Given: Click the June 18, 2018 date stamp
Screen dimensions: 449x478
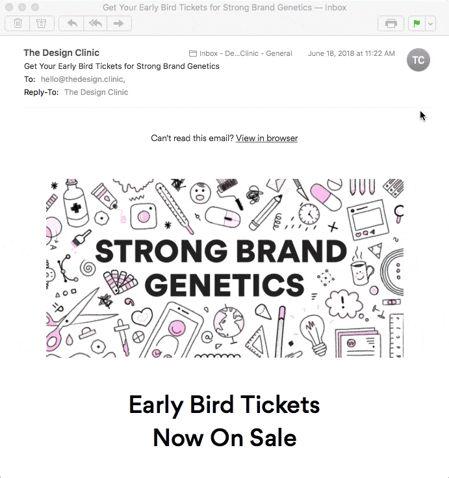Looking at the screenshot, I should 351,53.
